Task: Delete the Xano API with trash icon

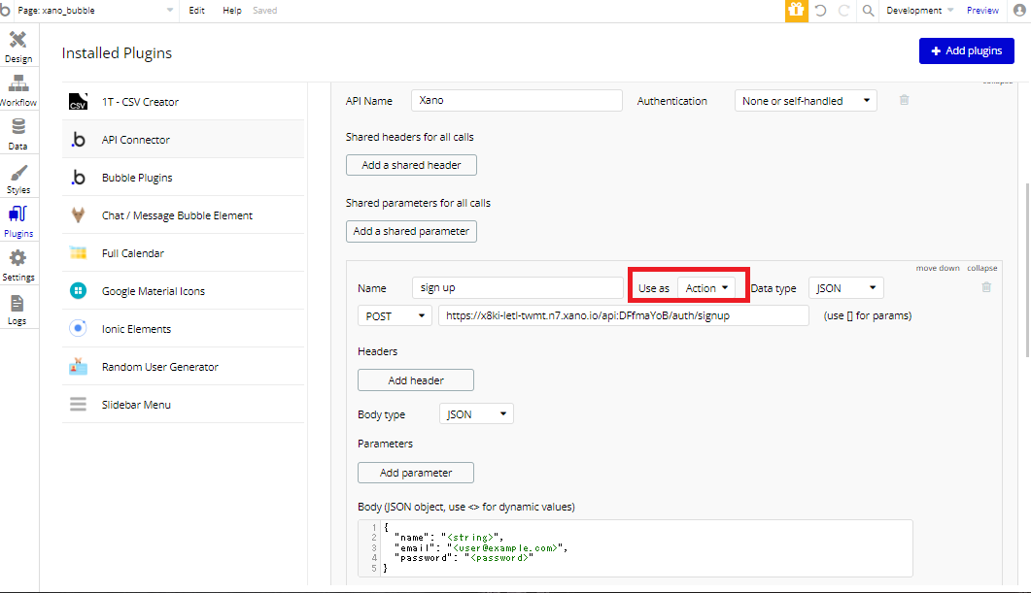Action: tap(904, 100)
